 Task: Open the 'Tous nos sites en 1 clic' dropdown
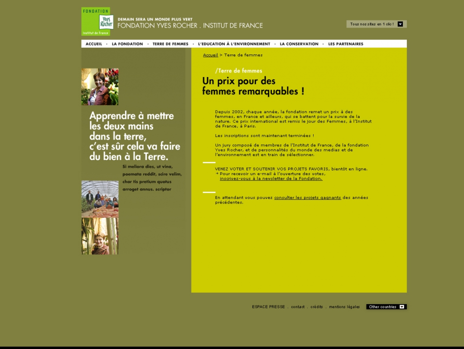click(x=377, y=24)
